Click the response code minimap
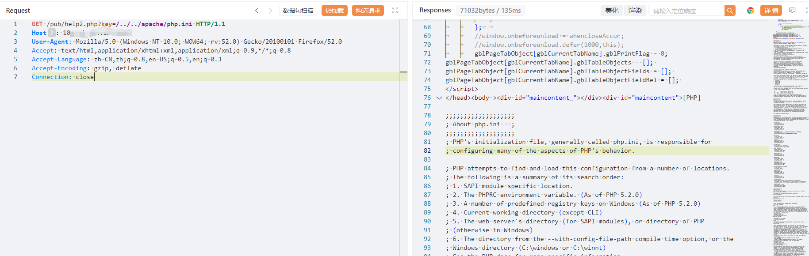809x256 pixels. tap(791, 138)
